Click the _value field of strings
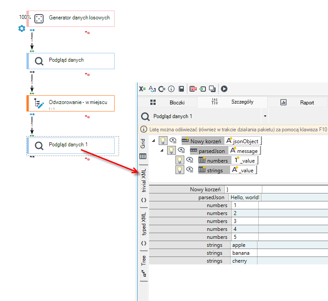The image size is (328, 301). pyautogui.click(x=243, y=170)
